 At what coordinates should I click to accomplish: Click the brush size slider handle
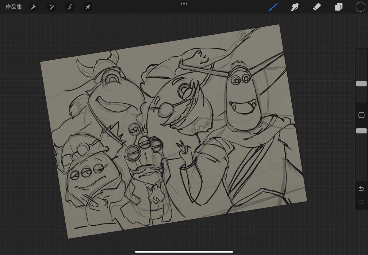pyautogui.click(x=361, y=83)
